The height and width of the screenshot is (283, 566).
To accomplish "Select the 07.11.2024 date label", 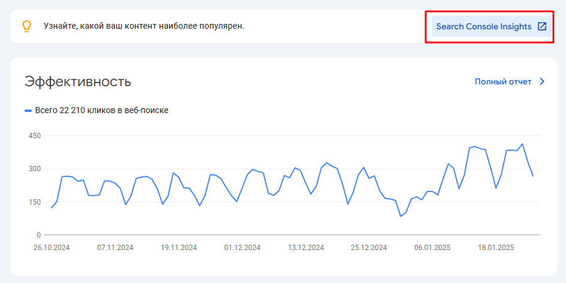I will pyautogui.click(x=115, y=248).
